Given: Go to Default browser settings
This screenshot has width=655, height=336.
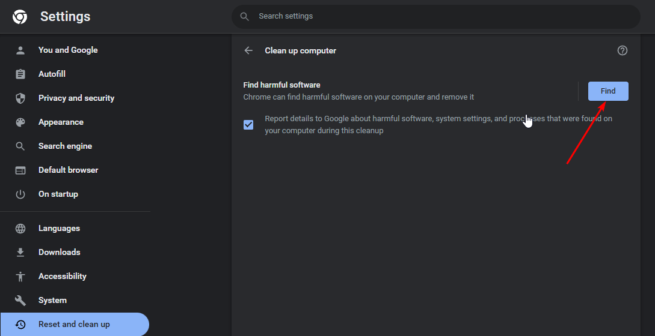Looking at the screenshot, I should pyautogui.click(x=68, y=170).
